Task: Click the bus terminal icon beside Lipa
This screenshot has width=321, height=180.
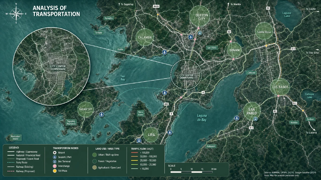Action: tap(139, 141)
